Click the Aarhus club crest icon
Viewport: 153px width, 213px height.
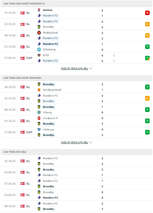pos(39,10)
